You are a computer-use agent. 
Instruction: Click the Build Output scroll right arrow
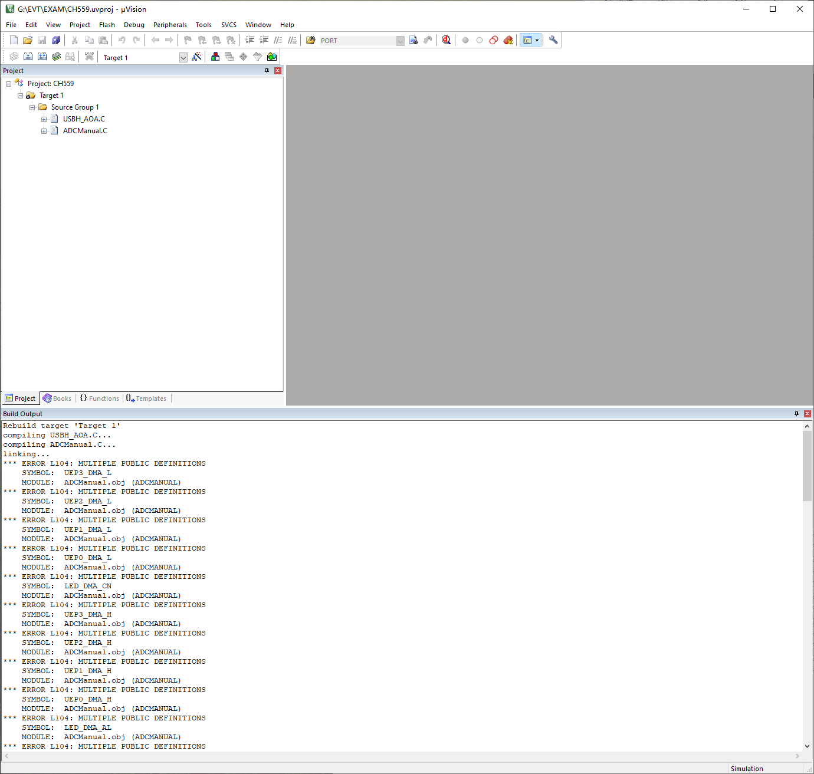pos(797,756)
